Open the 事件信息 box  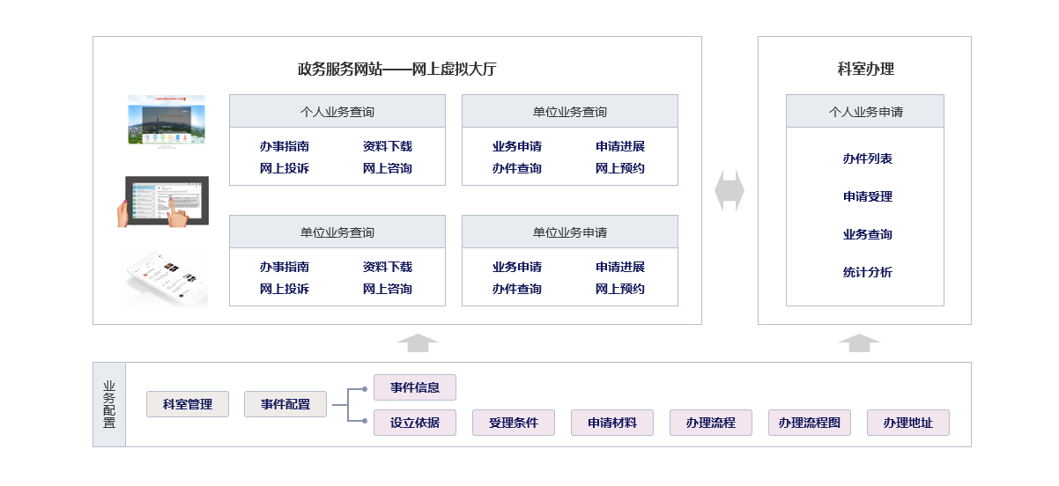point(414,387)
